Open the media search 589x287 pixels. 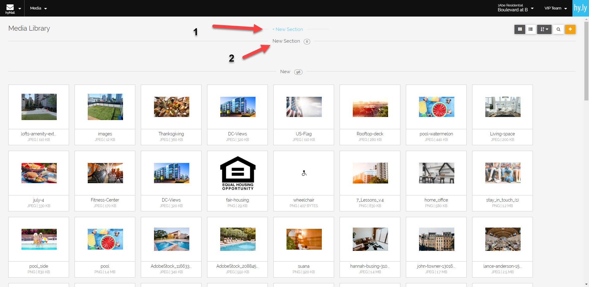pos(558,29)
